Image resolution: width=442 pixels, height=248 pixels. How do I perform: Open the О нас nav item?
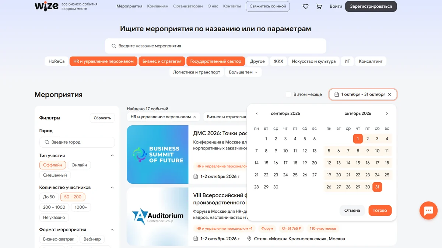click(213, 6)
